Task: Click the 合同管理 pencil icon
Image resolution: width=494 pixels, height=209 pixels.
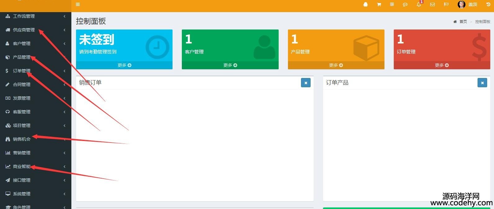Action: point(7,84)
